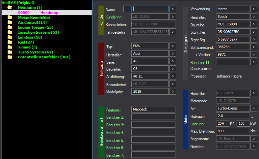Image resolution: width=259 pixels, height=159 pixels.
Task: Open the arrow next to the Name field
Action: click(x=172, y=9)
